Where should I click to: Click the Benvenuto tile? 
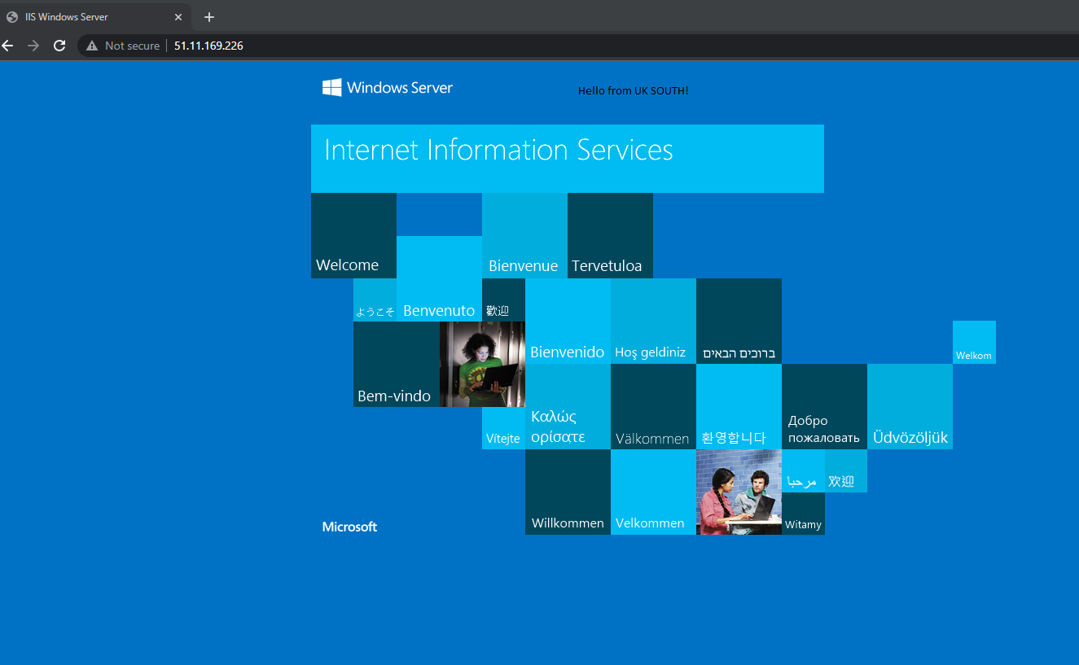[x=439, y=279]
